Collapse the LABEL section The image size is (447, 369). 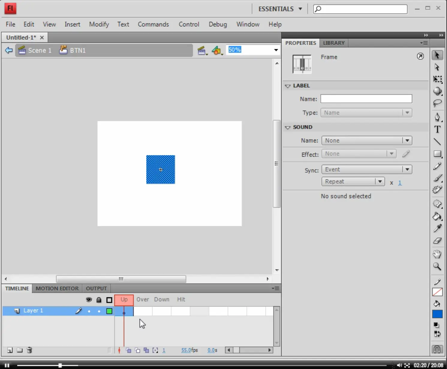point(288,86)
